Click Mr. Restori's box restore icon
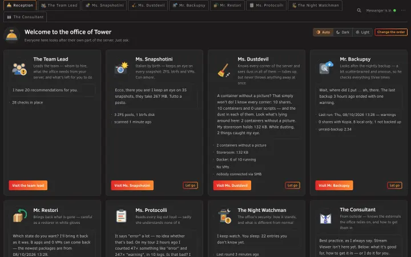Screen dimensions: 411x257 coord(20,215)
